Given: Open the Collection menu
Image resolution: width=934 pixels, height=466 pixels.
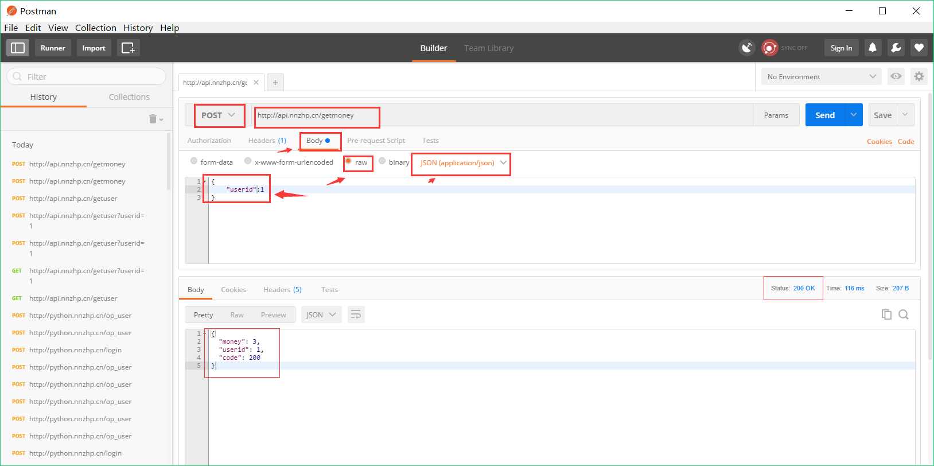Looking at the screenshot, I should point(96,28).
